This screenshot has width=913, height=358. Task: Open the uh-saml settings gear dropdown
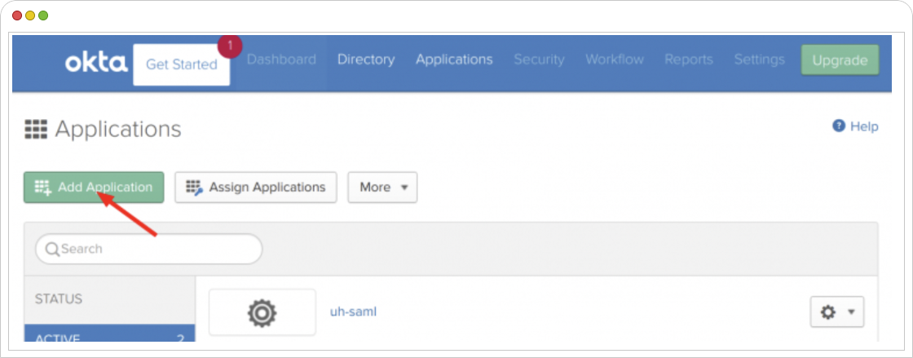pyautogui.click(x=837, y=312)
